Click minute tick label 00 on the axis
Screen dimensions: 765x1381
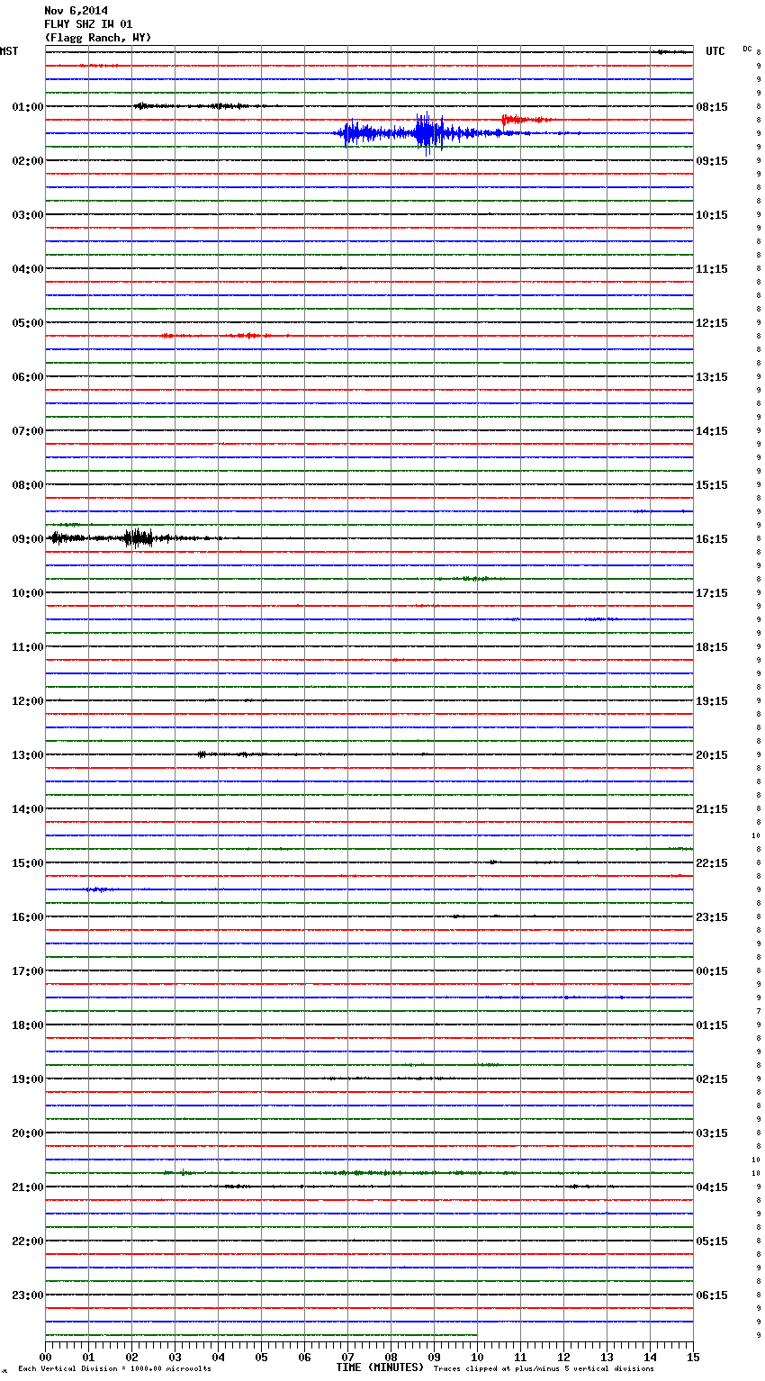click(45, 1357)
